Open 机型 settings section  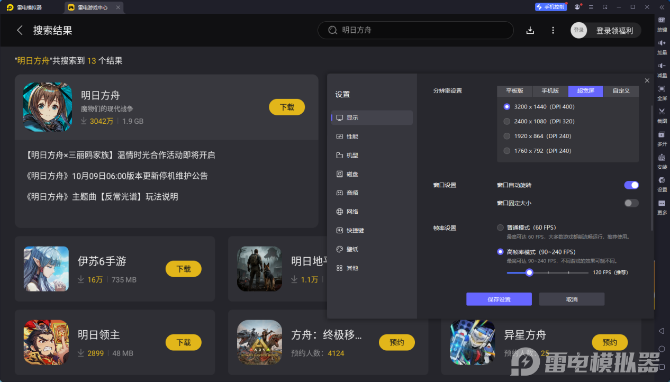tap(372, 156)
